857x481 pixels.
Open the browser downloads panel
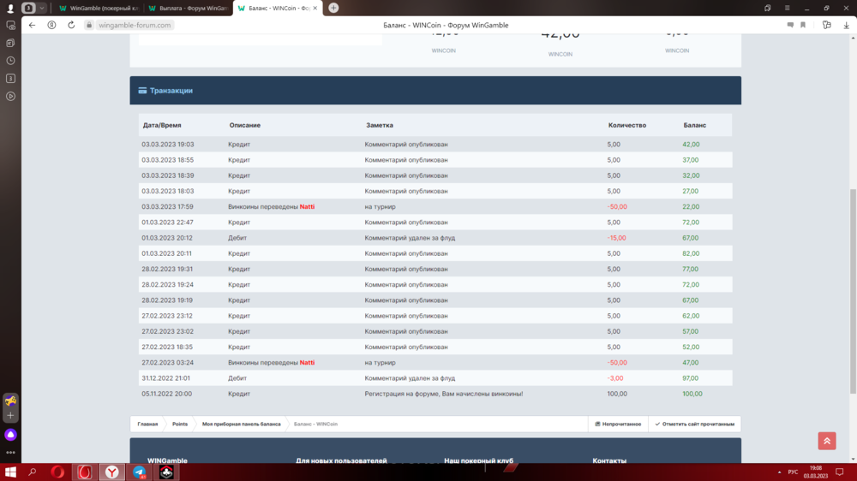[x=847, y=26]
